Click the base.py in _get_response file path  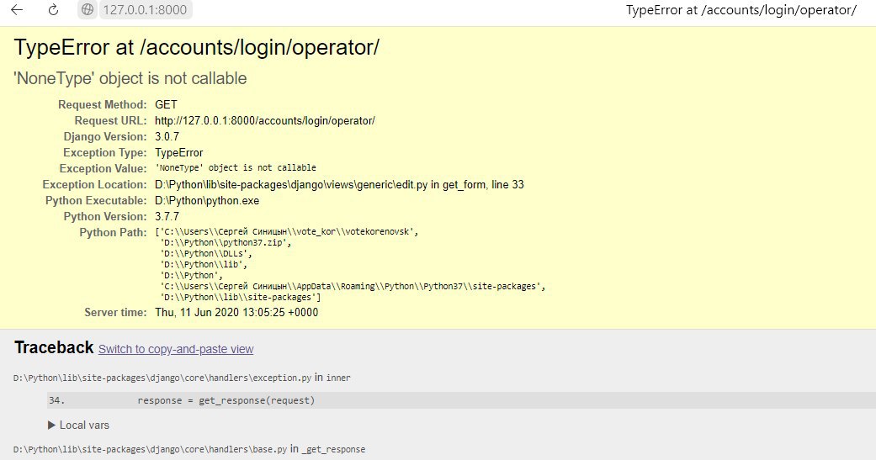tap(188, 449)
